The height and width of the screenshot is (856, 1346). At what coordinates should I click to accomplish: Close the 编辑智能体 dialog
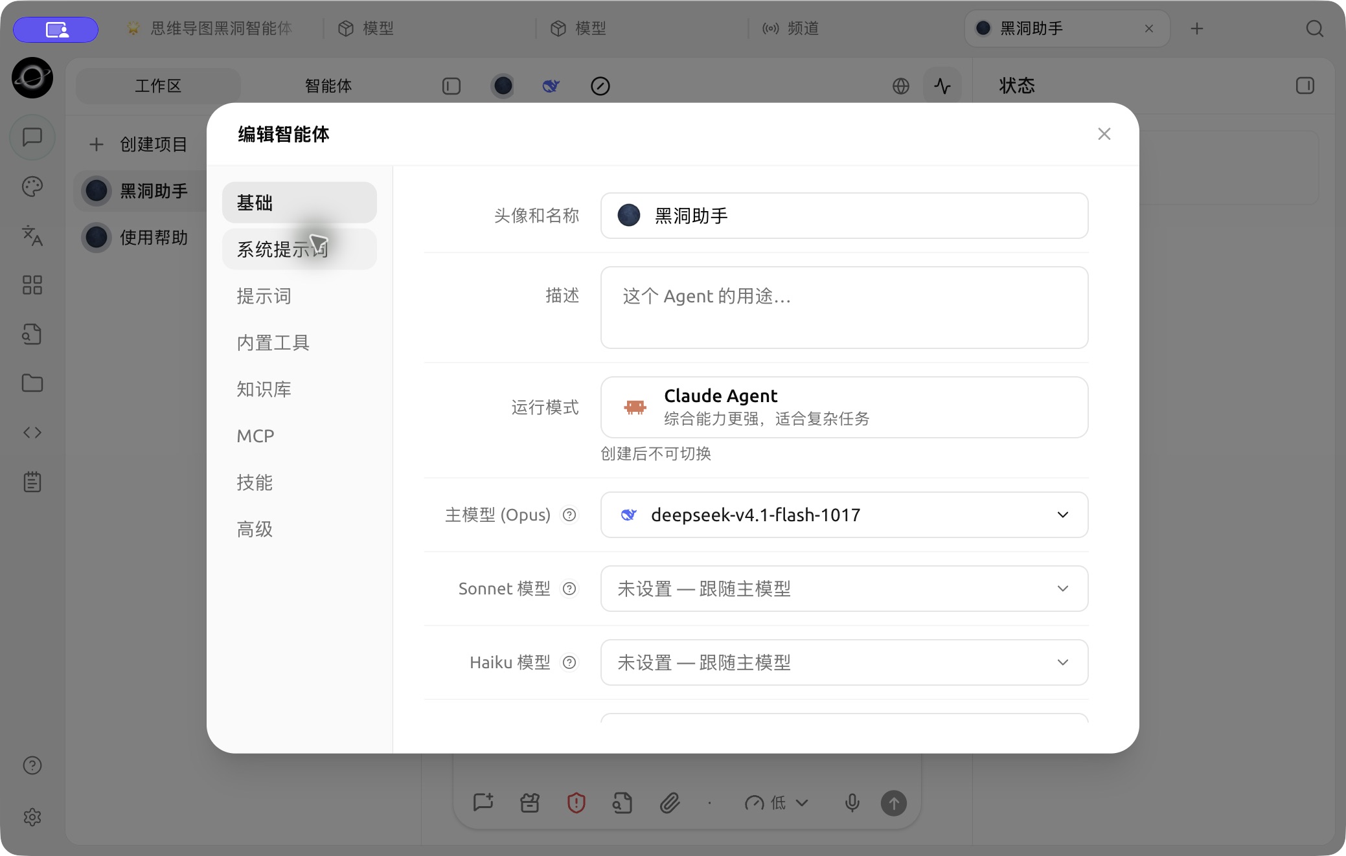click(x=1104, y=134)
